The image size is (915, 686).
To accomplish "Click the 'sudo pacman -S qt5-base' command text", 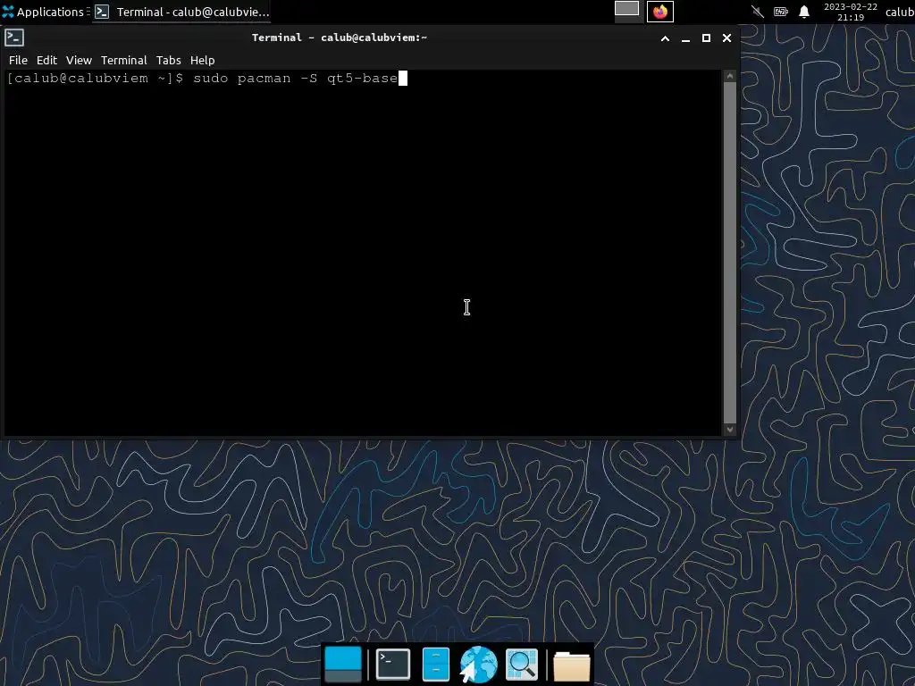I will pos(295,79).
